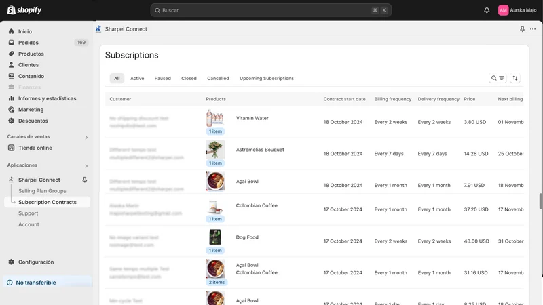The width and height of the screenshot is (543, 305).
Task: Click the 31.16 USD price cell
Action: [476, 273]
